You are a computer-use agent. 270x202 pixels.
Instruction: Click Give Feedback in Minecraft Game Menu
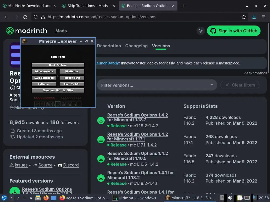[44, 78]
